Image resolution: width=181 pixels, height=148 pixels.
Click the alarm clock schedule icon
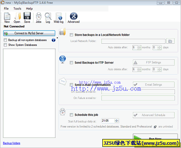click(63, 112)
